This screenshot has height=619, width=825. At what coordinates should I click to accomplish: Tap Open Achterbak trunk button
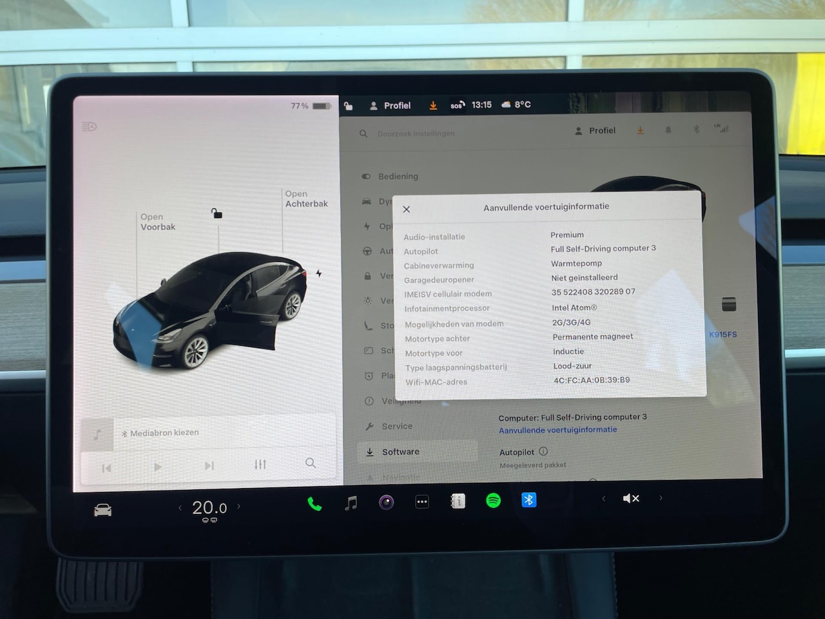pyautogui.click(x=306, y=199)
